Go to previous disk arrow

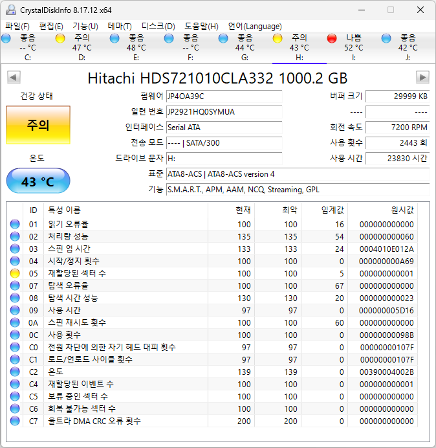pyautogui.click(x=14, y=78)
